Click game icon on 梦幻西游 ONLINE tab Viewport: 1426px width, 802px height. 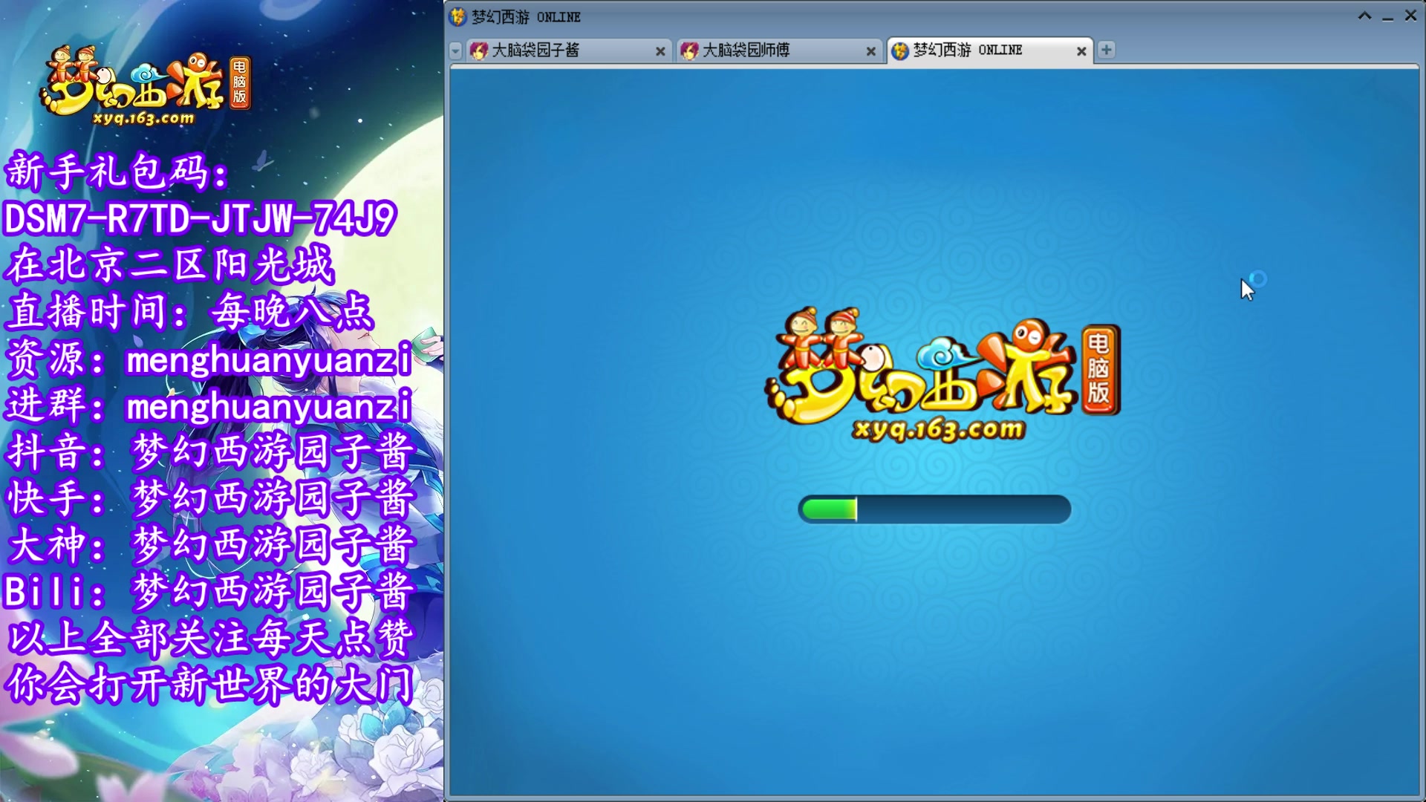tap(900, 50)
